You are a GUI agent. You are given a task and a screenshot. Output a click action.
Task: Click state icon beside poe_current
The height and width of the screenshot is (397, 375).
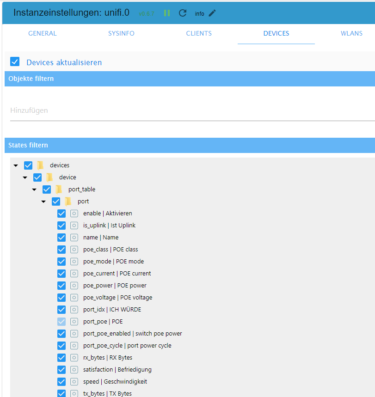point(74,274)
